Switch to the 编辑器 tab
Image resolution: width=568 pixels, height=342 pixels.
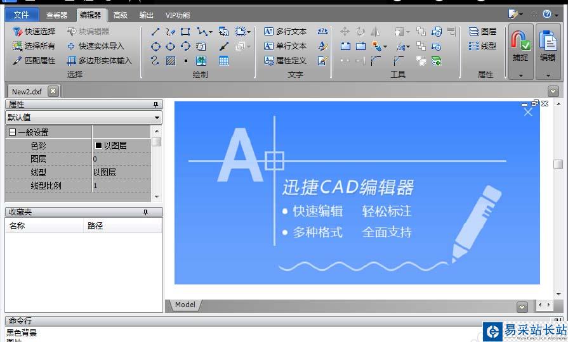pyautogui.click(x=91, y=15)
